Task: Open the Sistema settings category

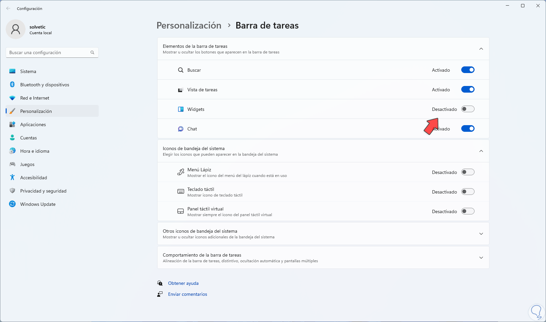Action: point(28,71)
